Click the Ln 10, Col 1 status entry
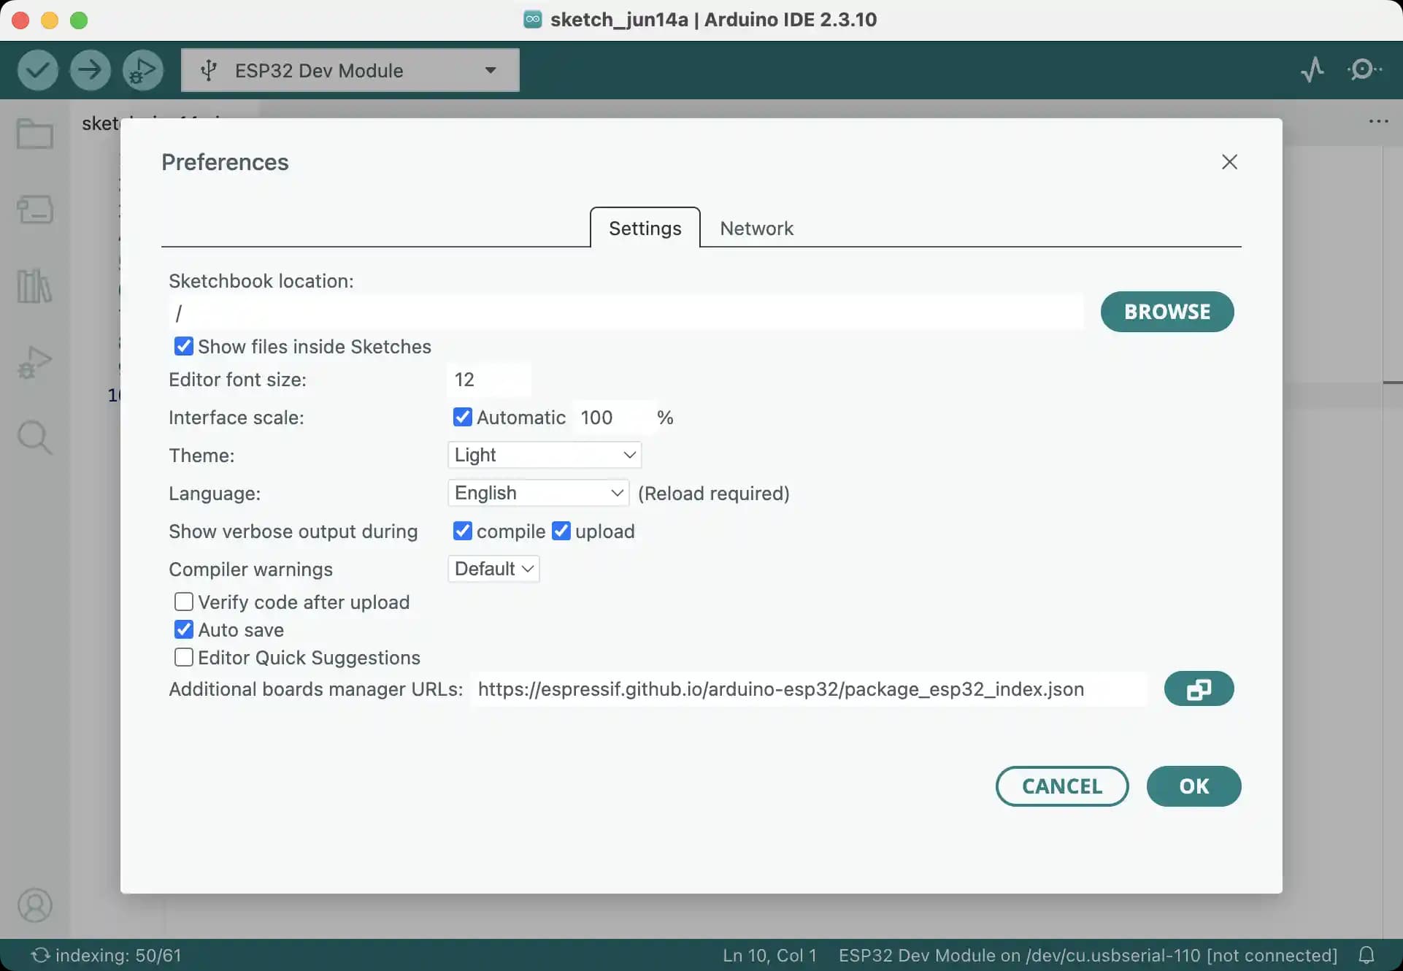The height and width of the screenshot is (971, 1403). pyautogui.click(x=769, y=955)
